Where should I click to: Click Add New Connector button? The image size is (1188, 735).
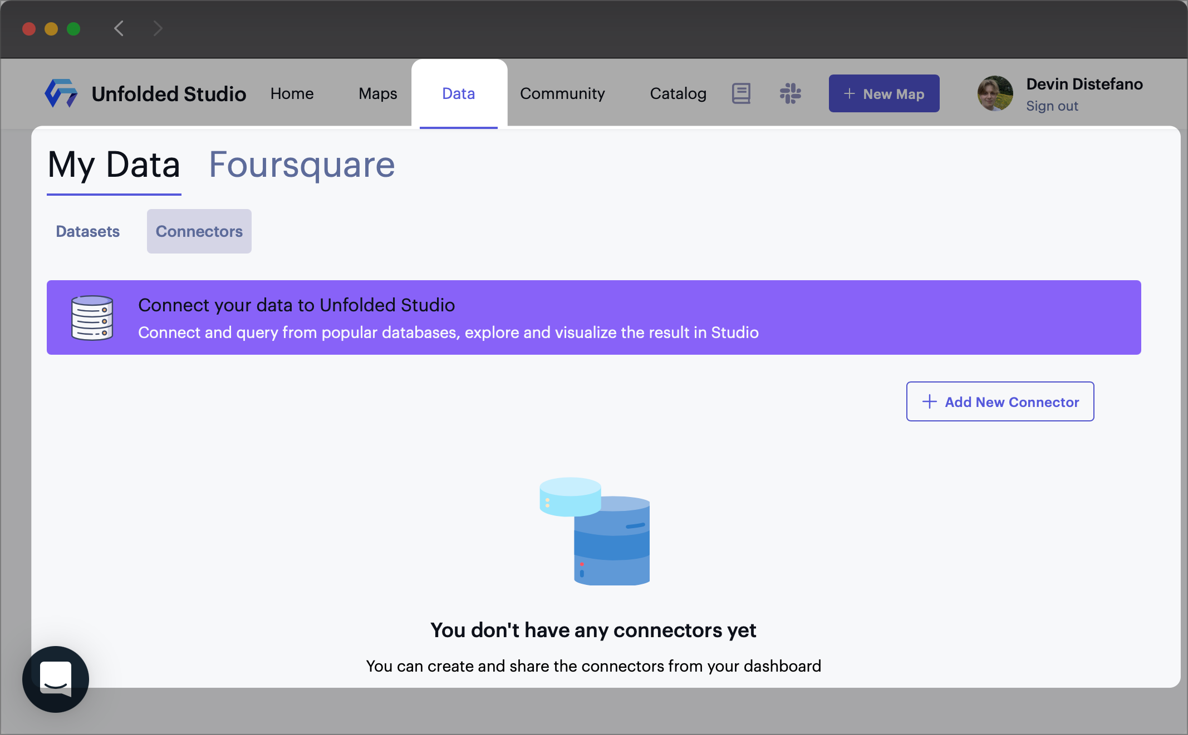coord(1002,402)
